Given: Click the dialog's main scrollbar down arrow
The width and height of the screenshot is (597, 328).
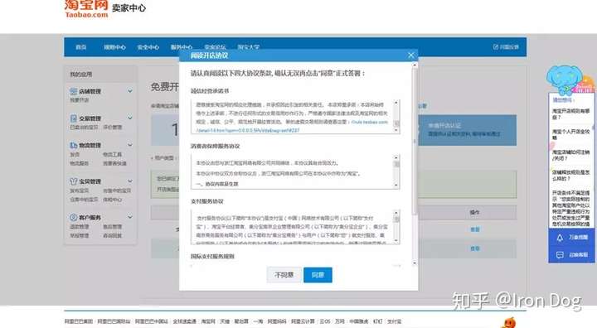Looking at the screenshot, I should pyautogui.click(x=415, y=263).
